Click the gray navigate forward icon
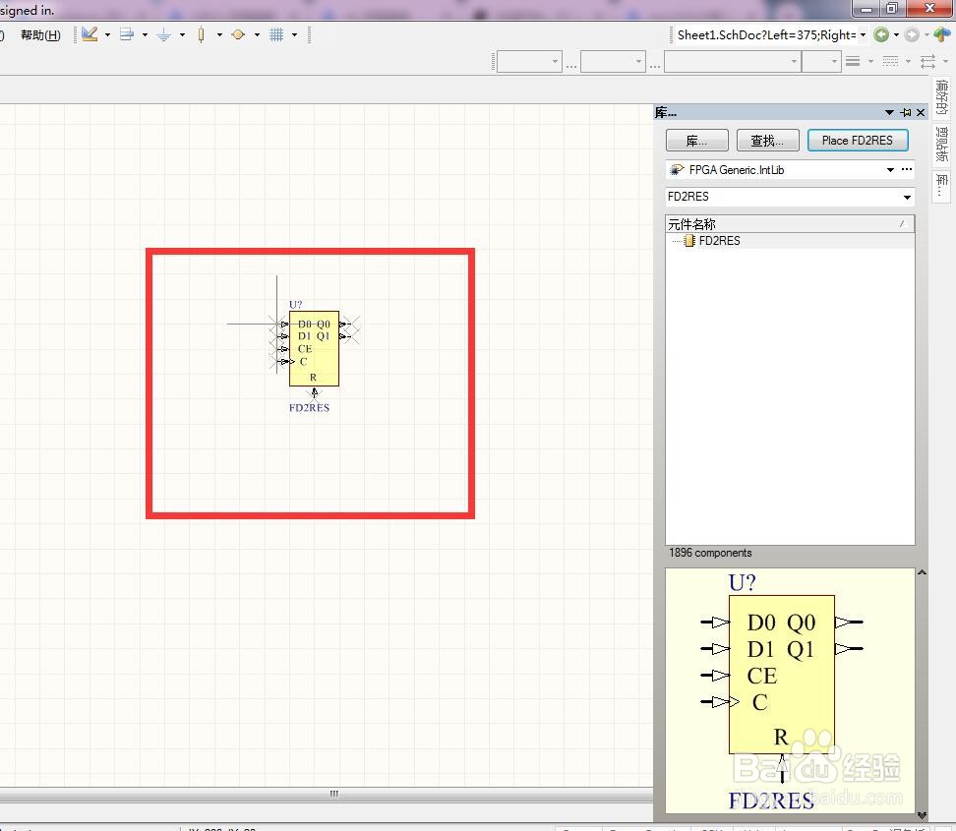The height and width of the screenshot is (831, 956). pos(912,34)
